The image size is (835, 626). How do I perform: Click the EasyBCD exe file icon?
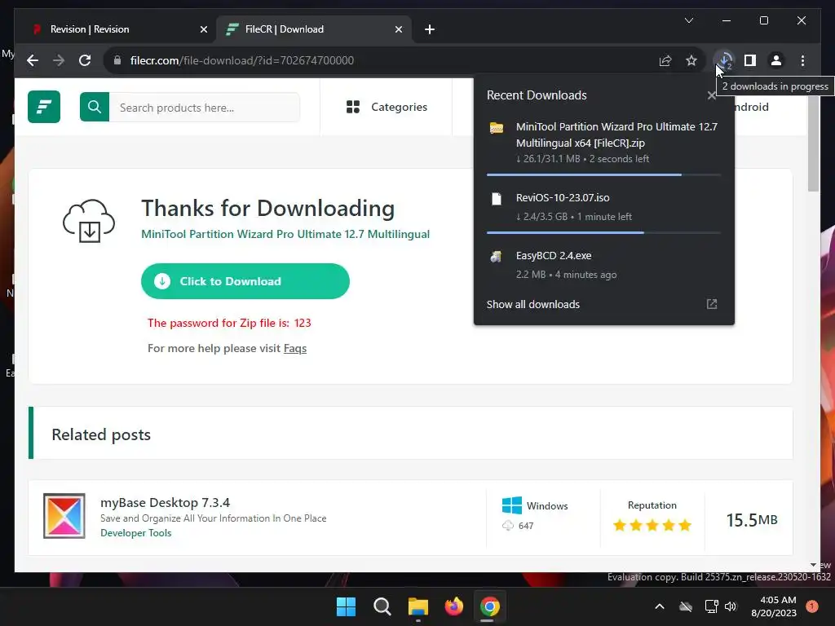coord(497,257)
